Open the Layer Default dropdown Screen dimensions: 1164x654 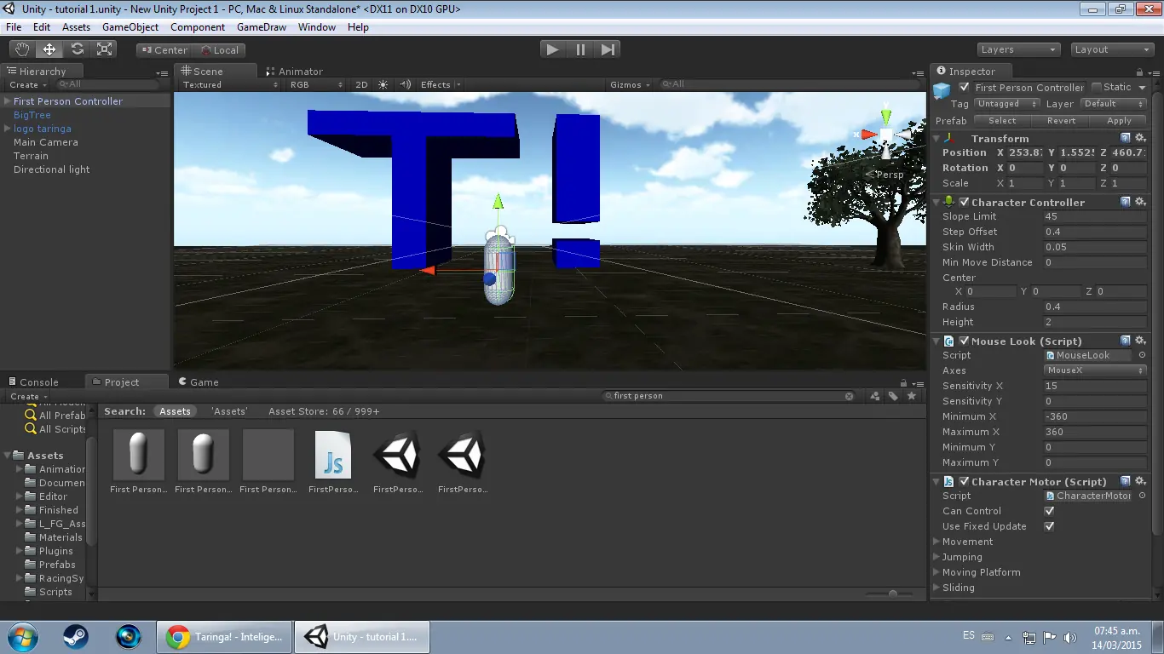tap(1113, 104)
